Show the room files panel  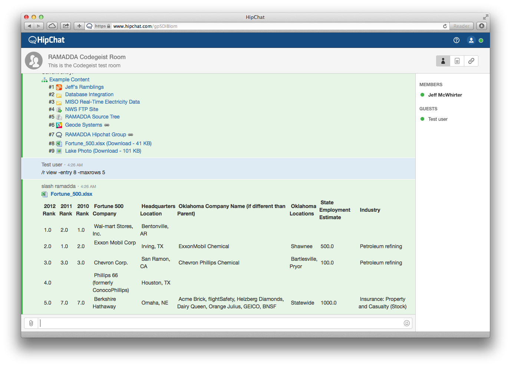[x=457, y=61]
